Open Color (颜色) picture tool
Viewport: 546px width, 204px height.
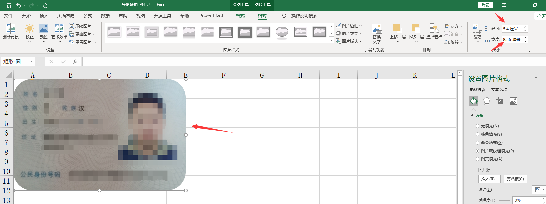[44, 33]
